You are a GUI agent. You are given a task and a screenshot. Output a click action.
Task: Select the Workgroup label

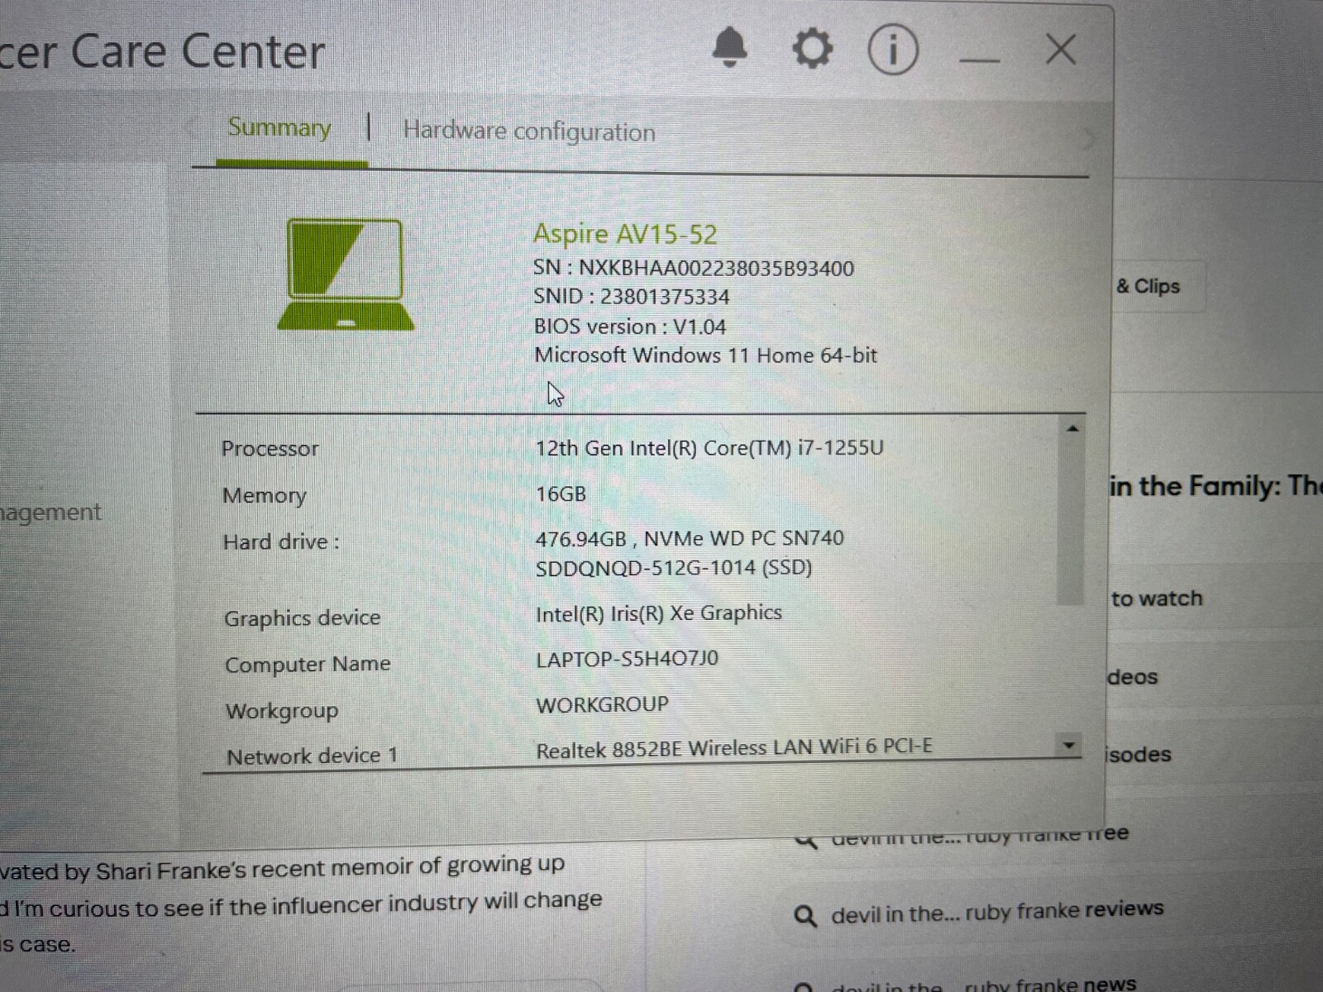[x=282, y=712]
